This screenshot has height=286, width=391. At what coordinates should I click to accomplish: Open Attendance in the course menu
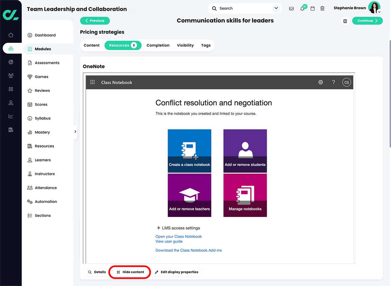tap(48, 188)
